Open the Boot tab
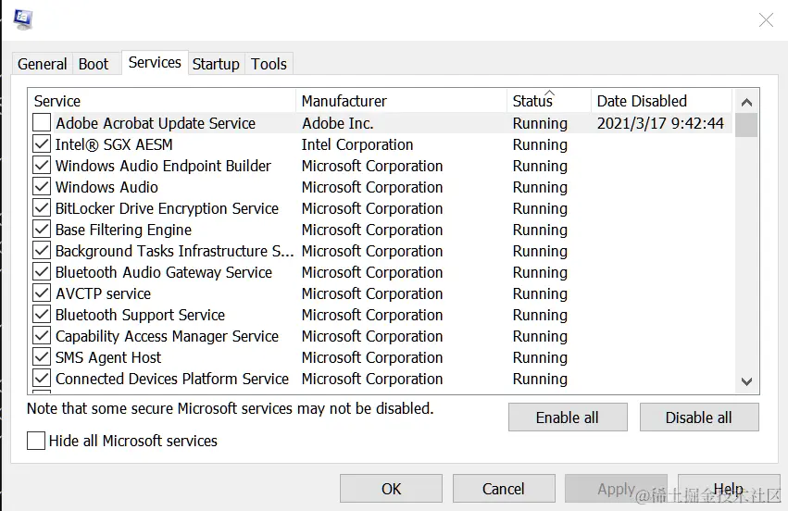788x511 pixels. 94,64
